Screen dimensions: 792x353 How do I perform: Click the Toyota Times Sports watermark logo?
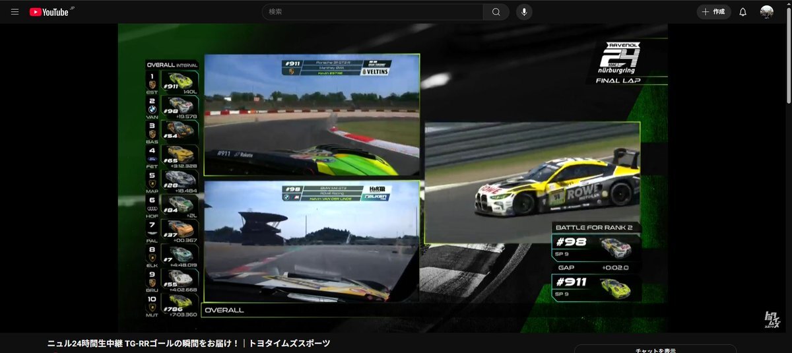(774, 319)
